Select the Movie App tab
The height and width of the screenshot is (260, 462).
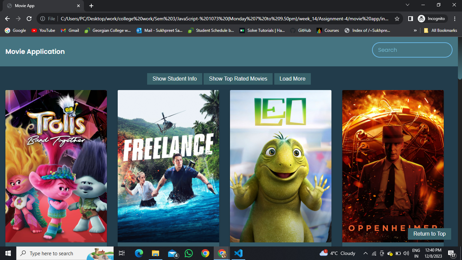pyautogui.click(x=43, y=6)
